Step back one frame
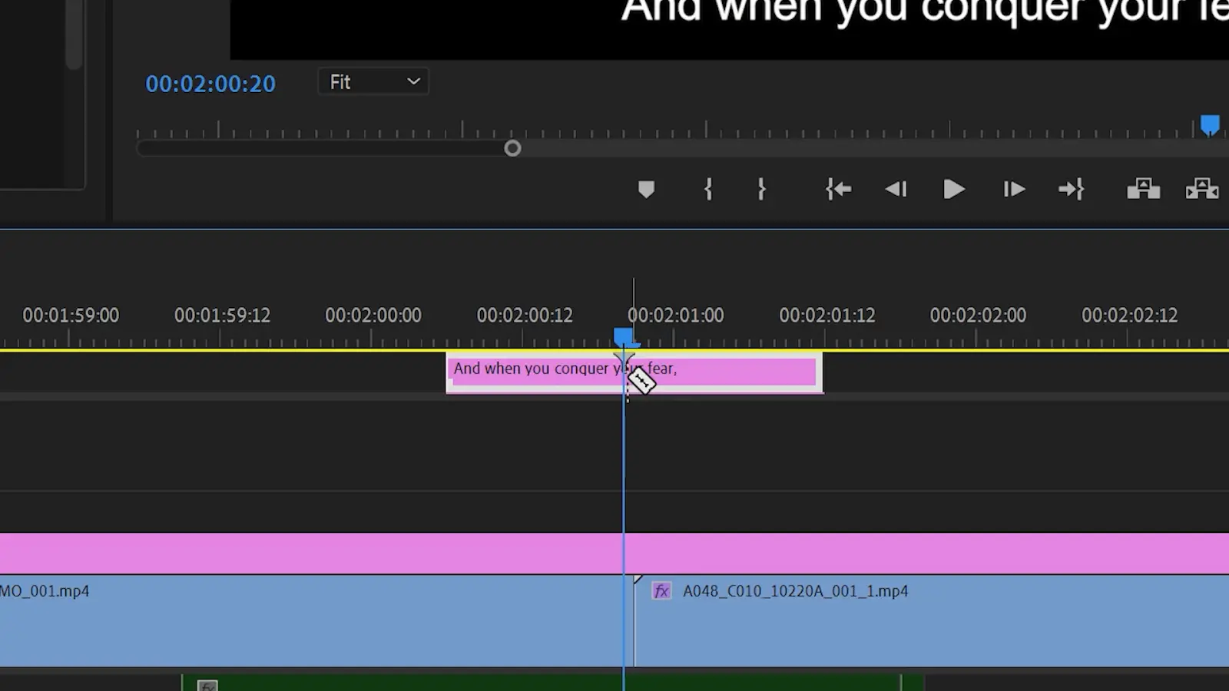 pos(896,190)
